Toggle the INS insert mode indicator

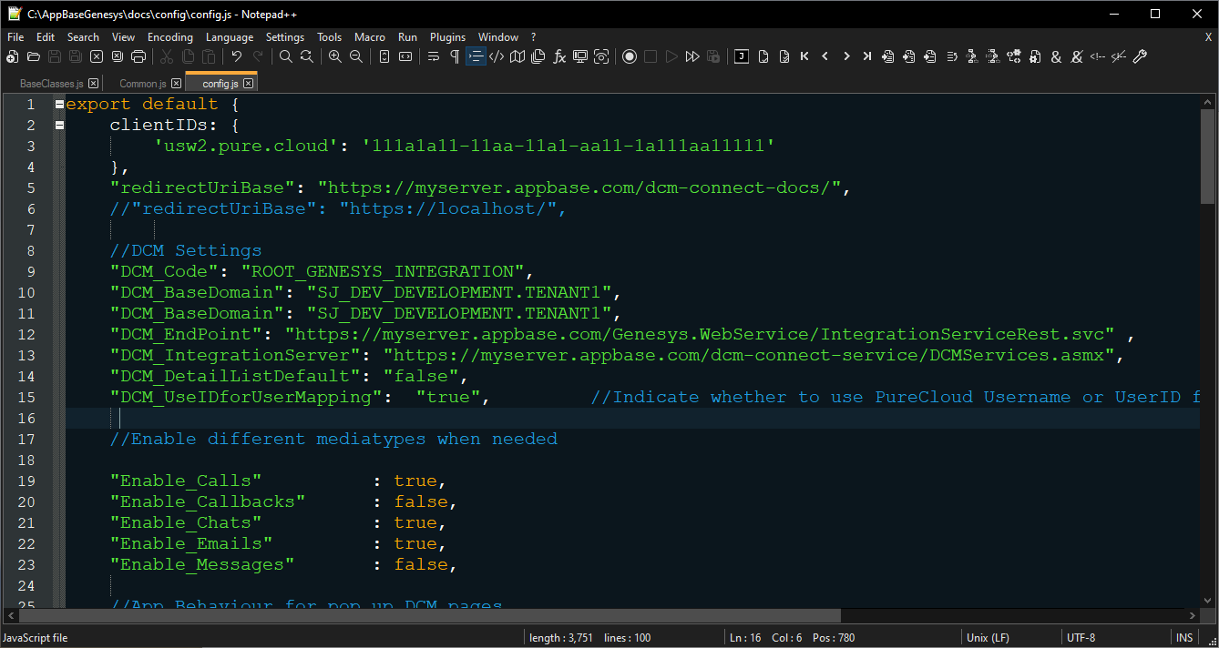tap(1185, 638)
